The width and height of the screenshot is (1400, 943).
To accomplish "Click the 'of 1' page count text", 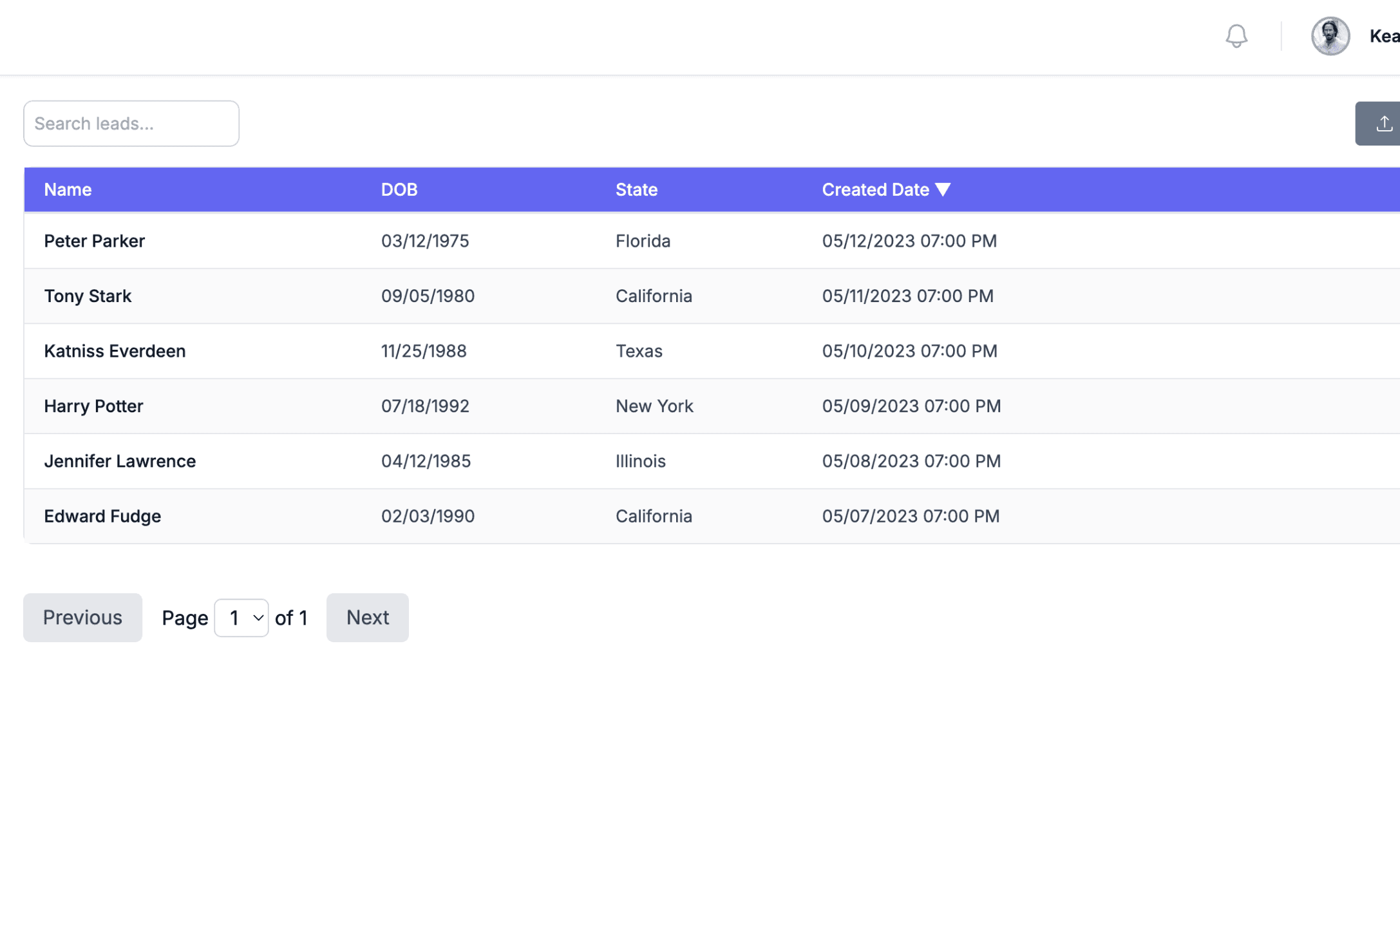I will (x=291, y=618).
